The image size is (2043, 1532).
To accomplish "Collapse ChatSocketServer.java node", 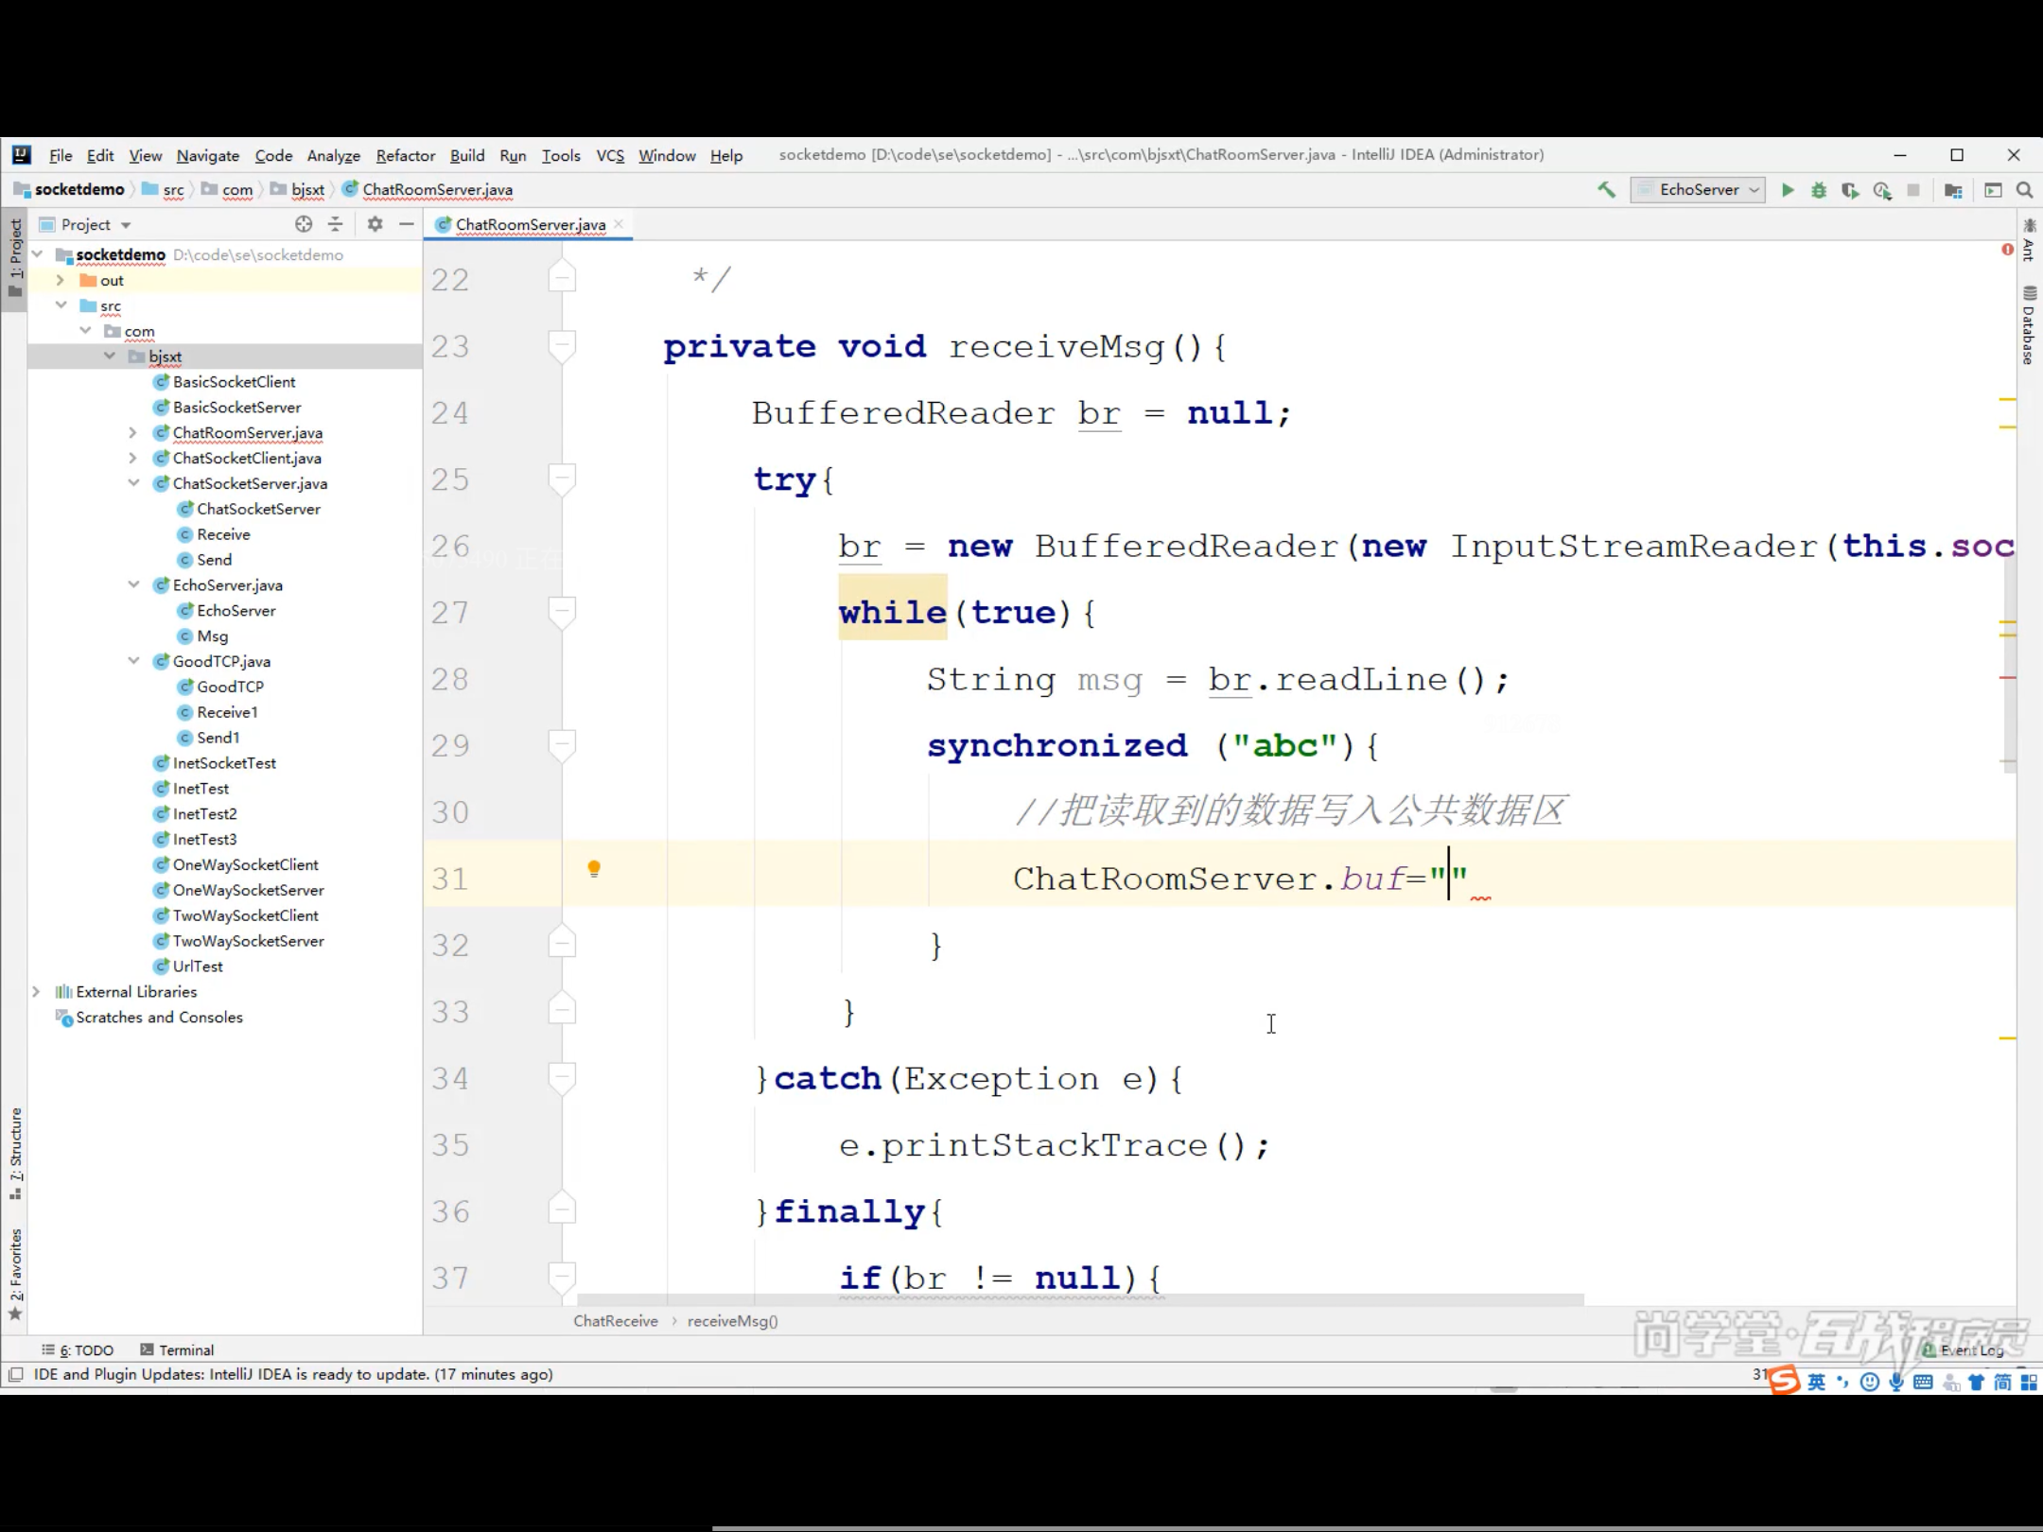I will [x=133, y=483].
